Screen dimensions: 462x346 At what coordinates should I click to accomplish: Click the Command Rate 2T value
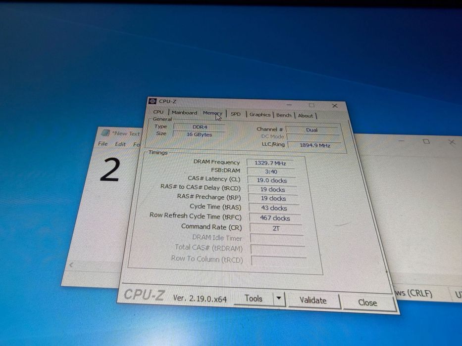point(276,228)
